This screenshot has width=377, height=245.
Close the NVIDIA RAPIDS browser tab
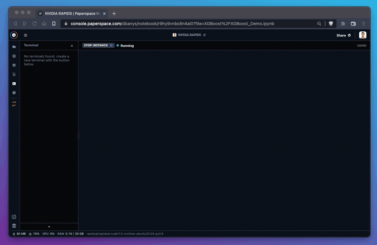pos(104,14)
